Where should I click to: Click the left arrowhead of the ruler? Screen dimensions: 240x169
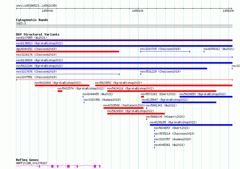click(17, 9)
